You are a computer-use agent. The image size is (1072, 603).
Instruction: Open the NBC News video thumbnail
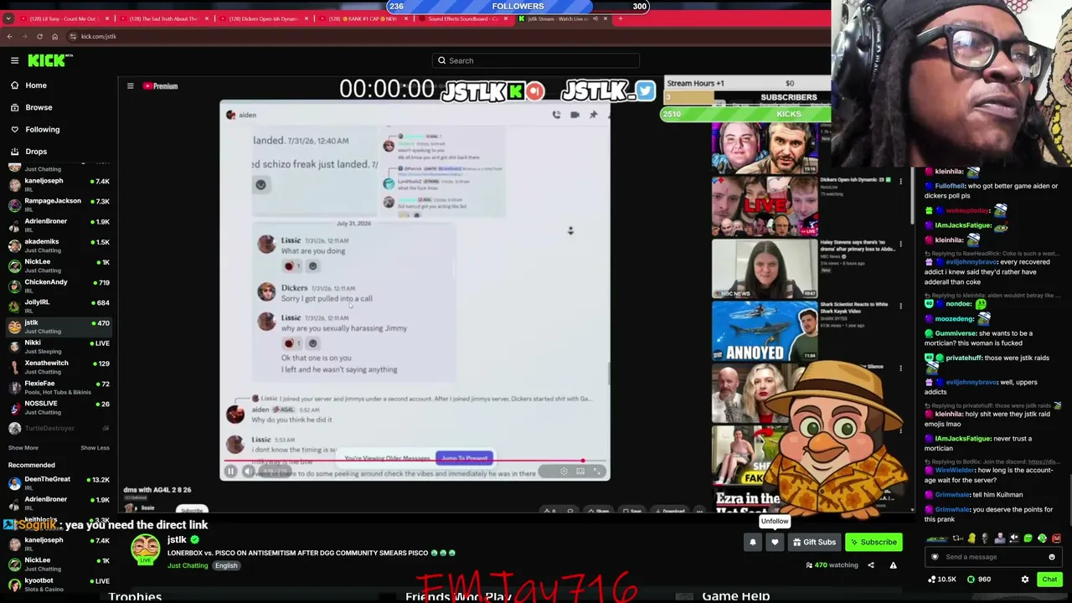(765, 270)
